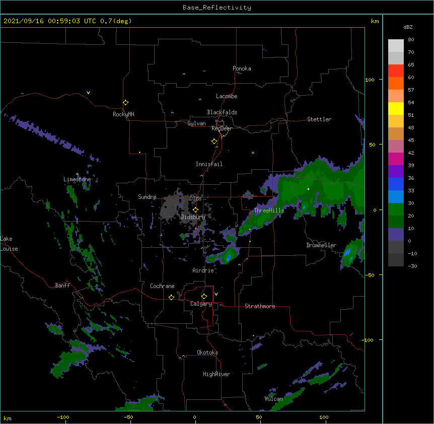Select the Drumheller label

321,245
